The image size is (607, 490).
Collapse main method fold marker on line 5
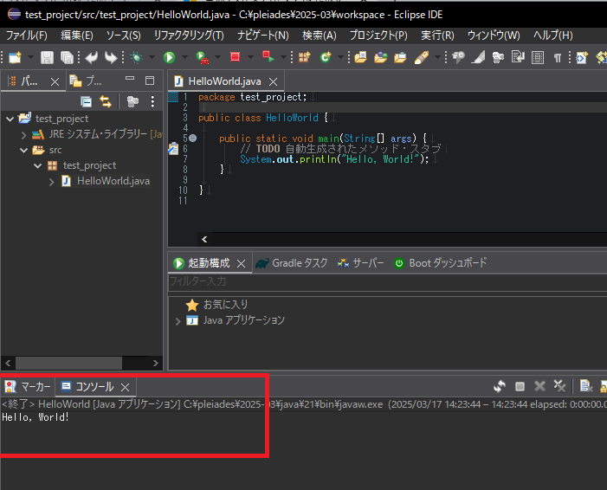193,139
